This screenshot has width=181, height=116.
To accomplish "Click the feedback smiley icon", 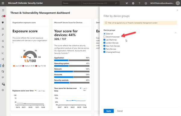I will [x=146, y=3].
